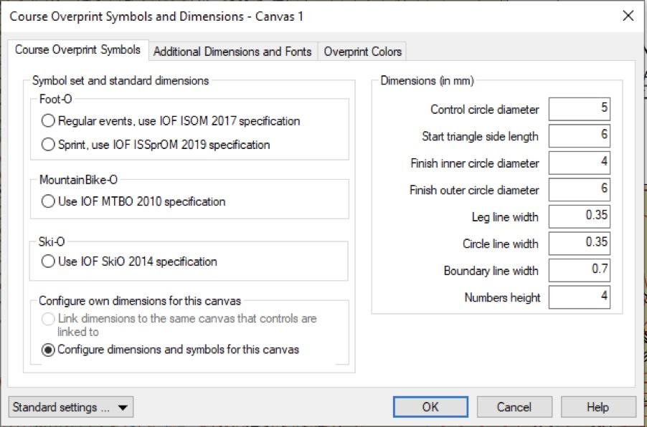Confirm the dialog with OK
Image resolution: width=647 pixels, height=427 pixels.
[430, 407]
